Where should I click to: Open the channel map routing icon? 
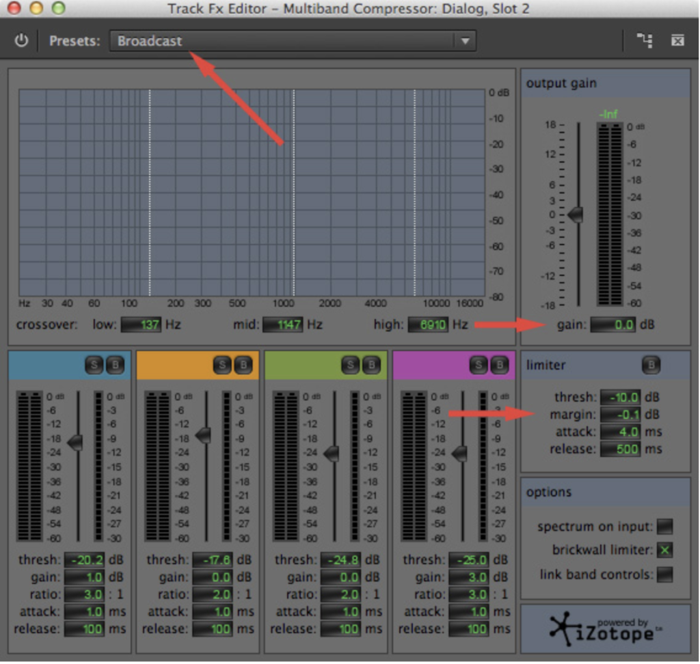(x=645, y=40)
